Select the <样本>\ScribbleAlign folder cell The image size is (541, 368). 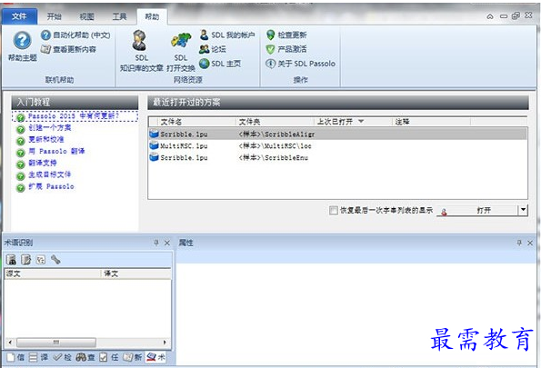[x=276, y=134]
